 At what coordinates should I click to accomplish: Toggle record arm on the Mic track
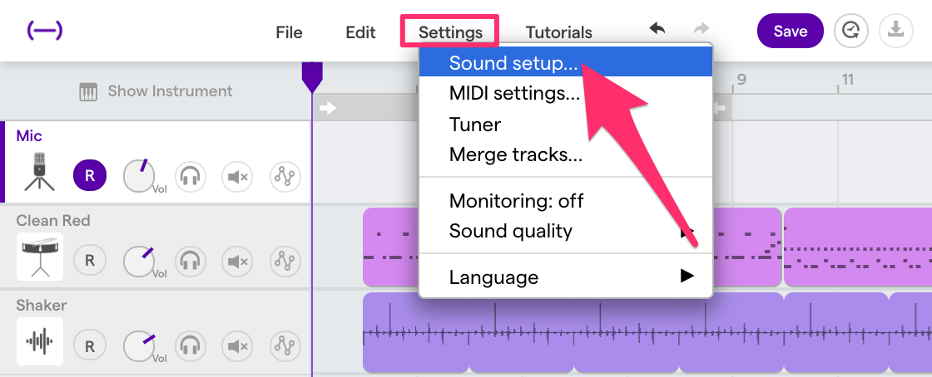90,175
